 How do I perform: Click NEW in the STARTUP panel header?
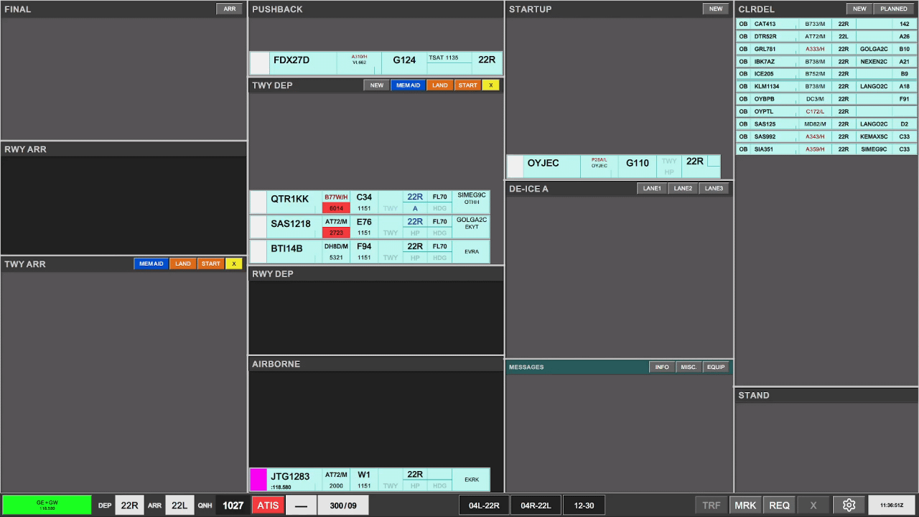click(x=716, y=9)
